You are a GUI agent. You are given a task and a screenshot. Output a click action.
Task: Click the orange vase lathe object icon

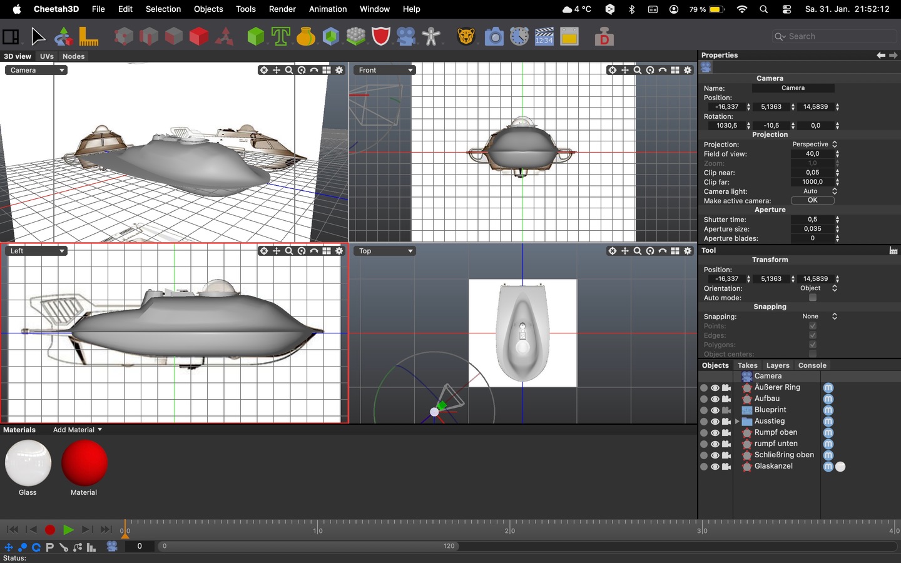click(306, 37)
